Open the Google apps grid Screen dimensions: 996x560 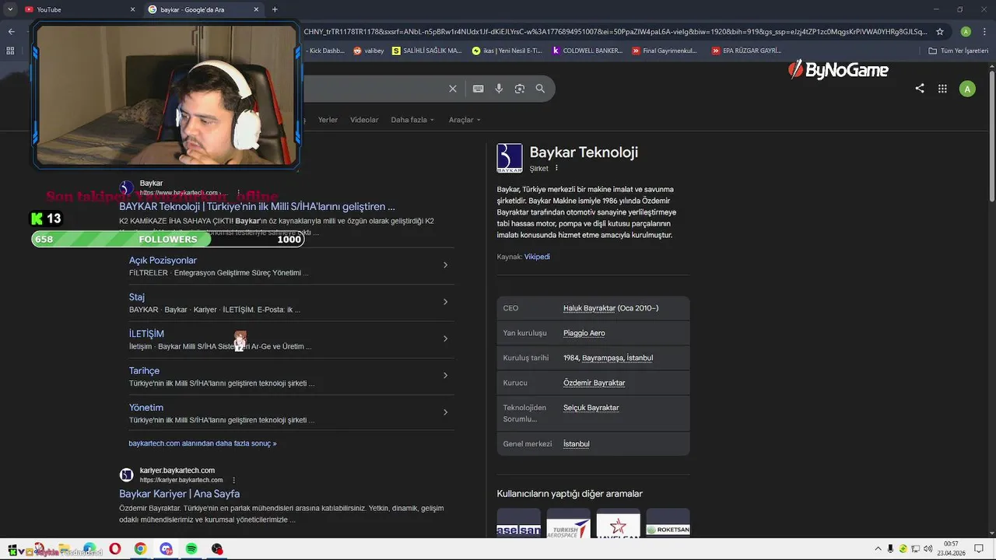(x=942, y=89)
